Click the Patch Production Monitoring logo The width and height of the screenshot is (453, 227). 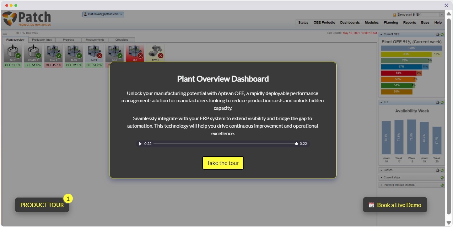(x=27, y=19)
